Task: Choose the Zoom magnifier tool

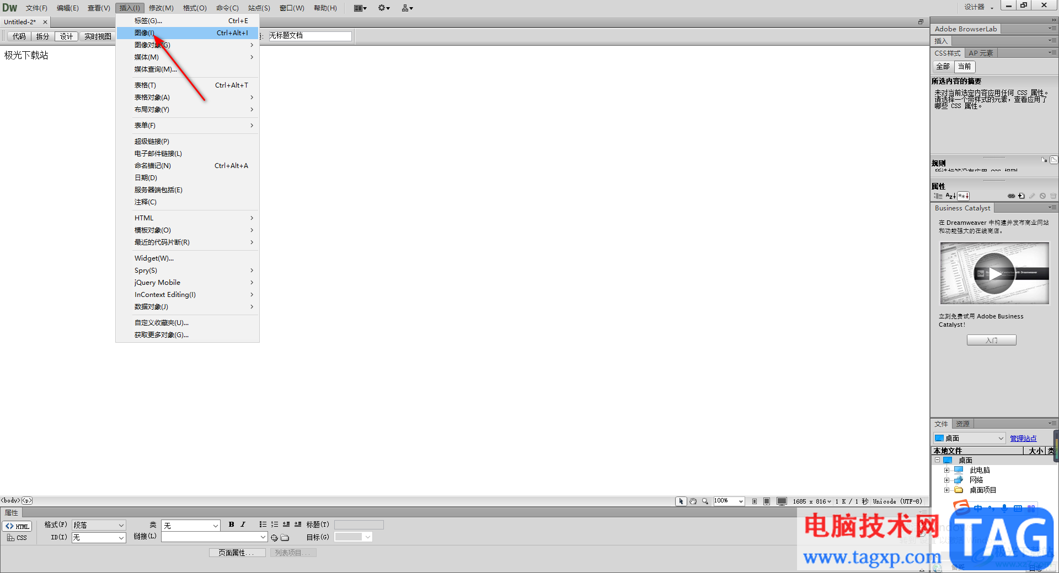Action: (x=705, y=501)
